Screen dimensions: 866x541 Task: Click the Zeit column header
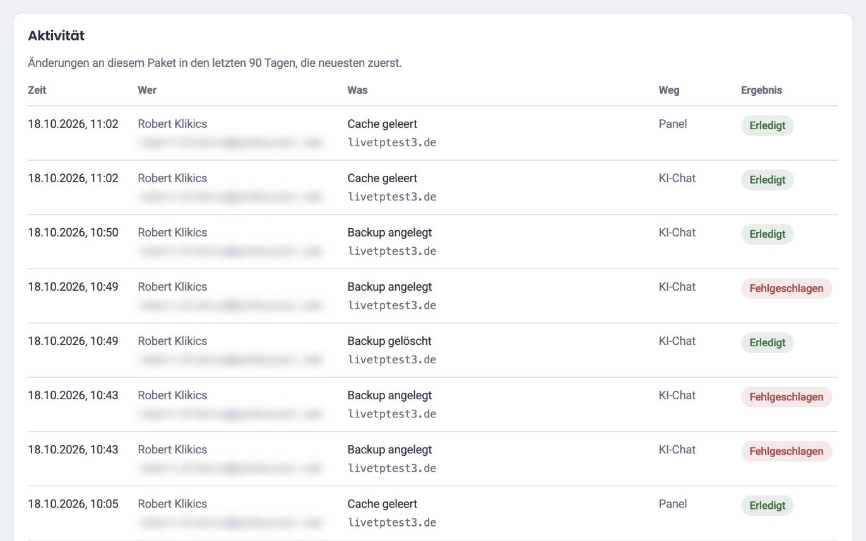pos(37,90)
